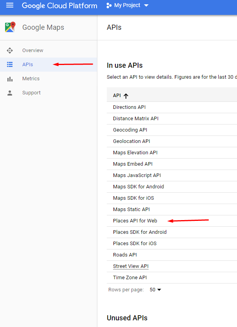237x327 pixels.
Task: Open Places SDK for iOS details
Action: pos(135,244)
